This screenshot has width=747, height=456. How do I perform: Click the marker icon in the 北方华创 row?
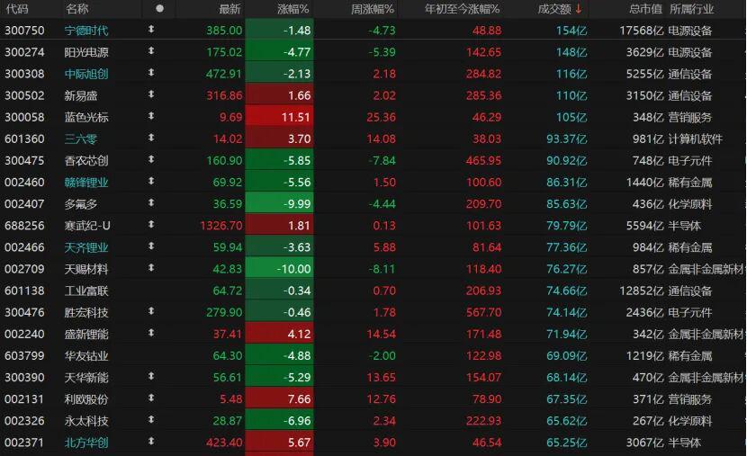click(150, 442)
